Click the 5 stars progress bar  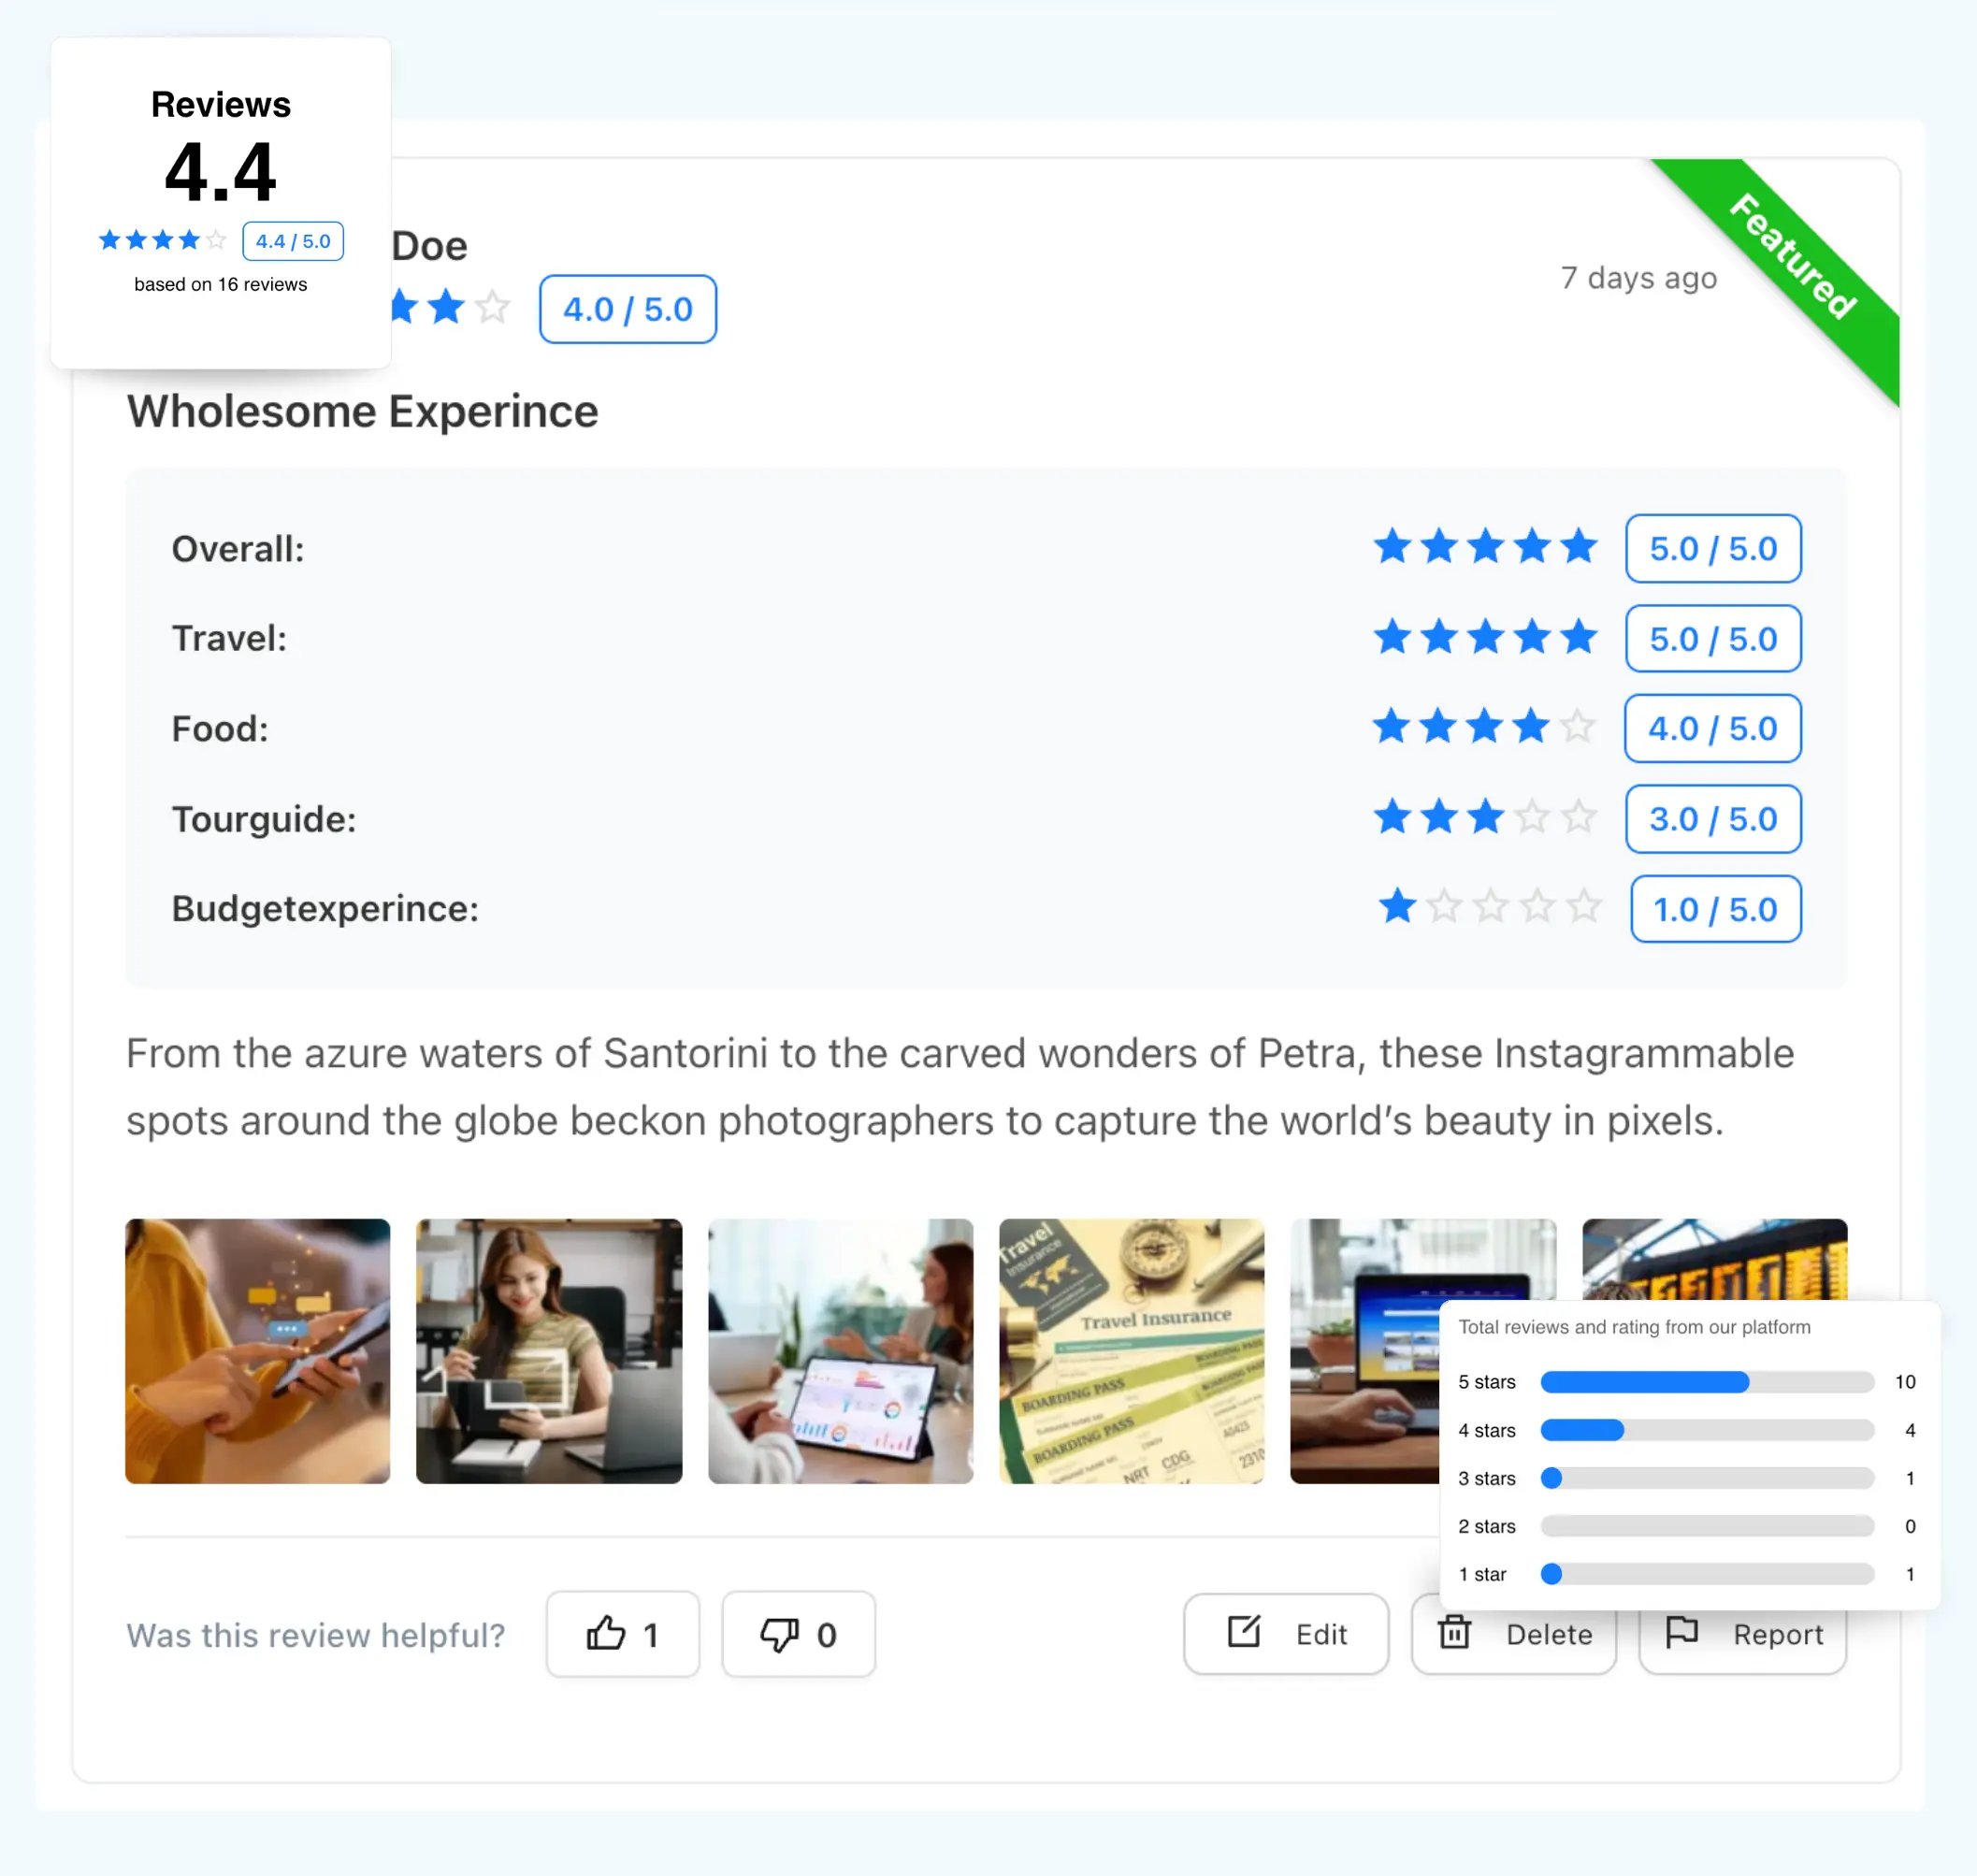tap(1706, 1382)
